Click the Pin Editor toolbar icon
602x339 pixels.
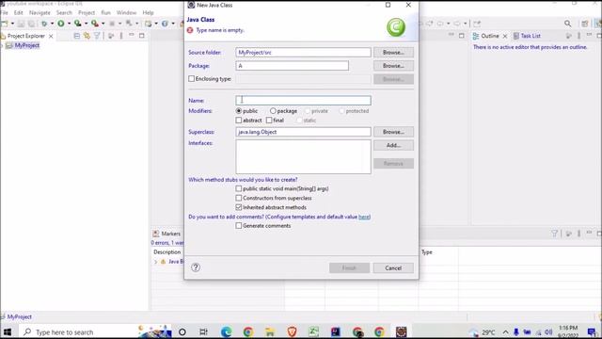[x=477, y=24]
